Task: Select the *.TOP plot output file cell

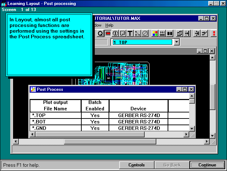Action: [55, 115]
